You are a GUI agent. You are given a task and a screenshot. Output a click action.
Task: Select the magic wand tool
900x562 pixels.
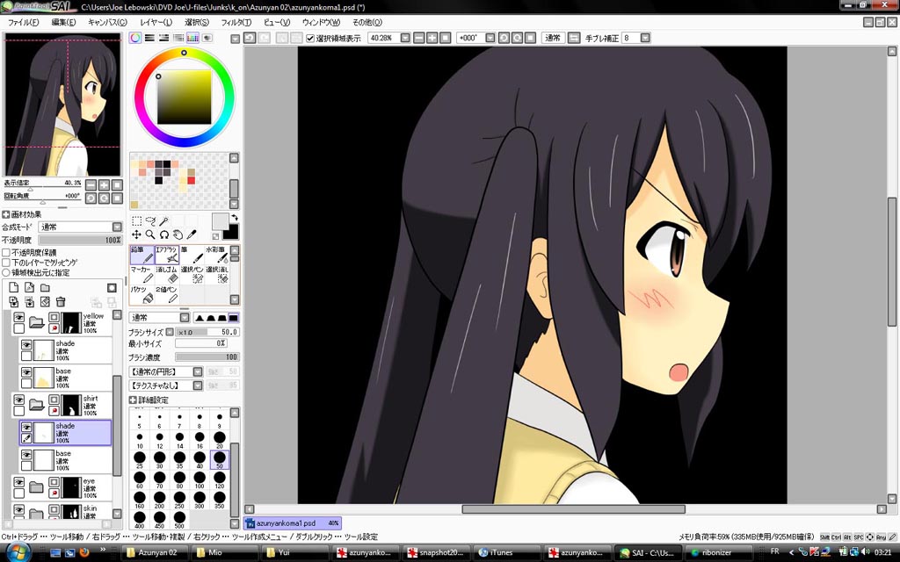pos(164,220)
